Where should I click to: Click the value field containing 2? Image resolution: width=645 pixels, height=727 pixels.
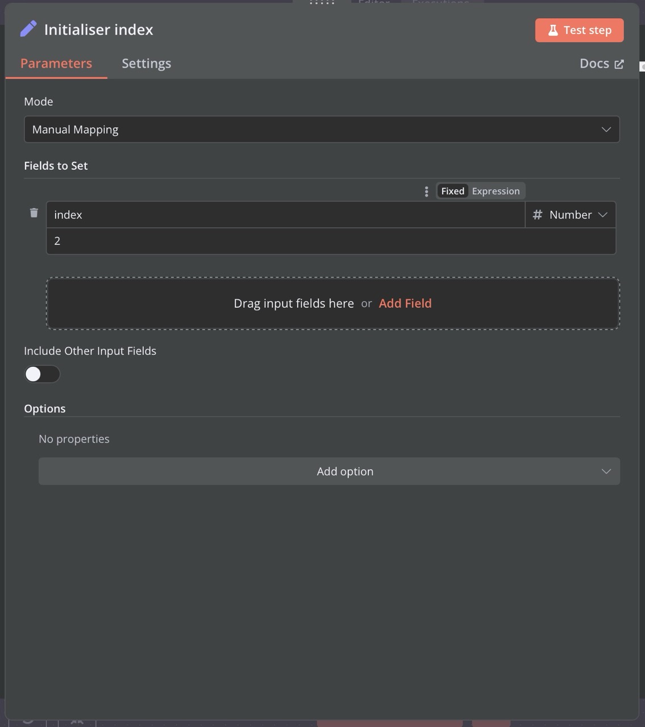(331, 240)
